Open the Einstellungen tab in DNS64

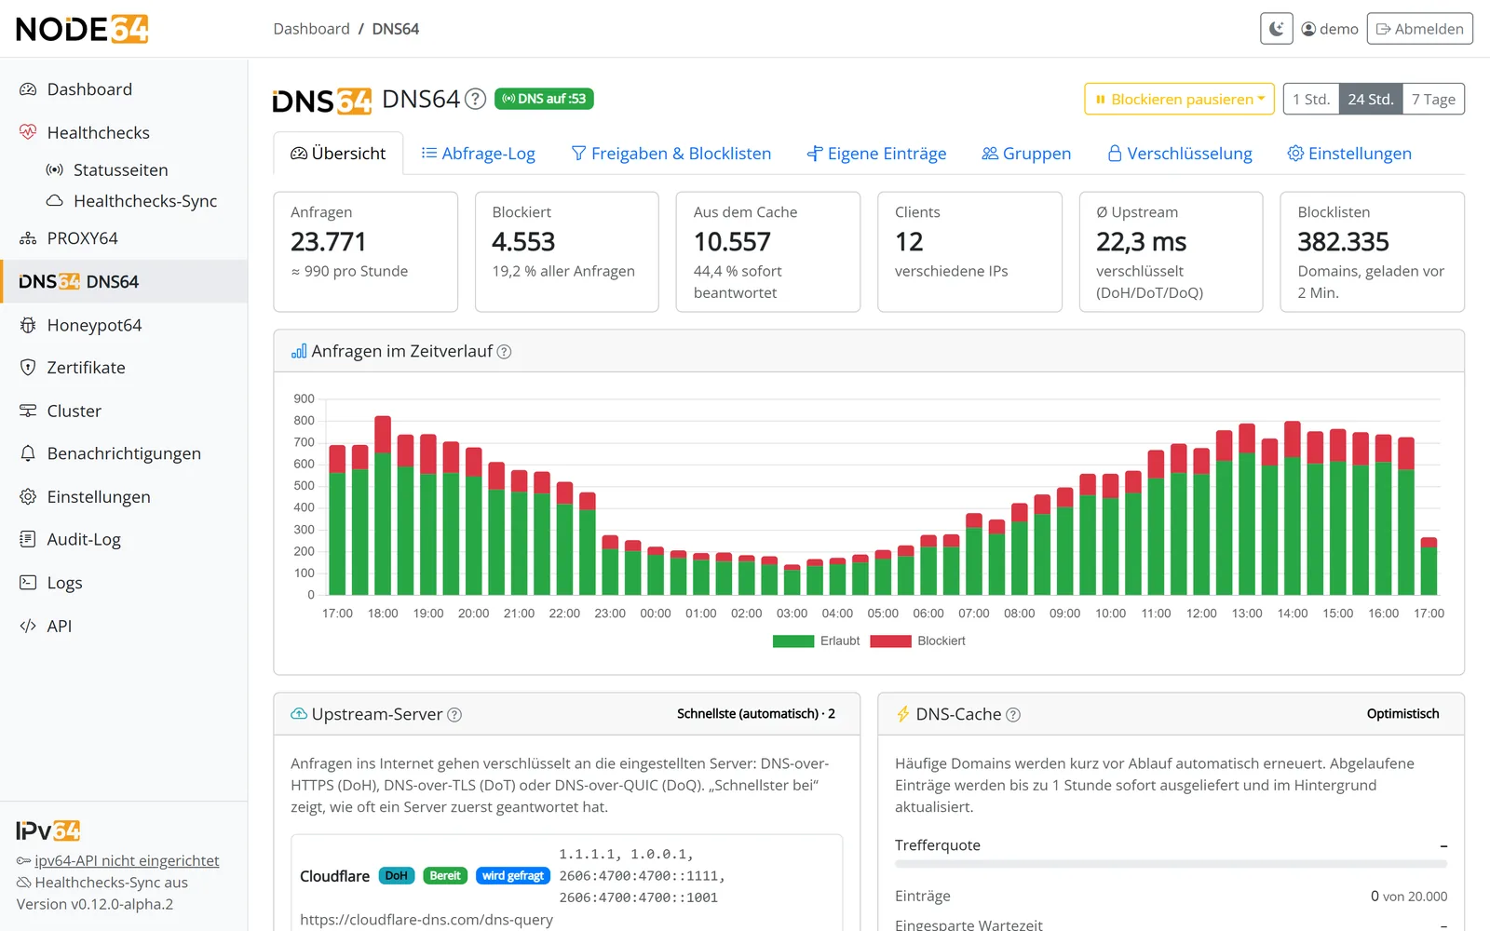pos(1349,154)
